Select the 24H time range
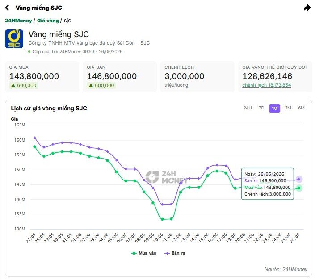The height and width of the screenshot is (280, 315). click(x=248, y=108)
